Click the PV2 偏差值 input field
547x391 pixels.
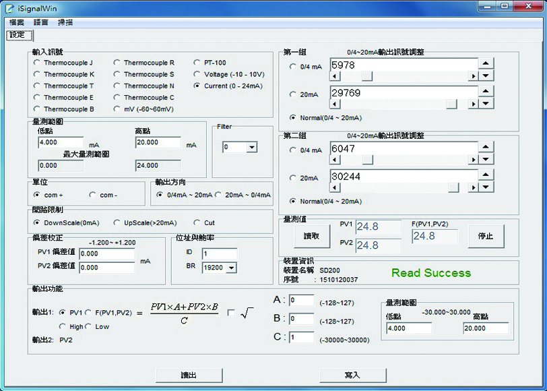pyautogui.click(x=106, y=268)
